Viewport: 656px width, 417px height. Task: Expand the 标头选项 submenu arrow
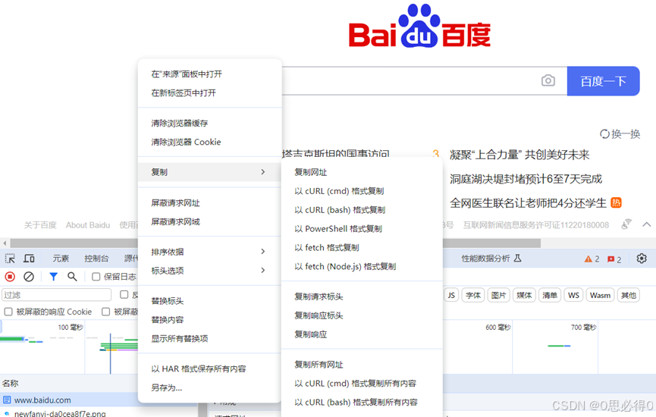pos(262,270)
